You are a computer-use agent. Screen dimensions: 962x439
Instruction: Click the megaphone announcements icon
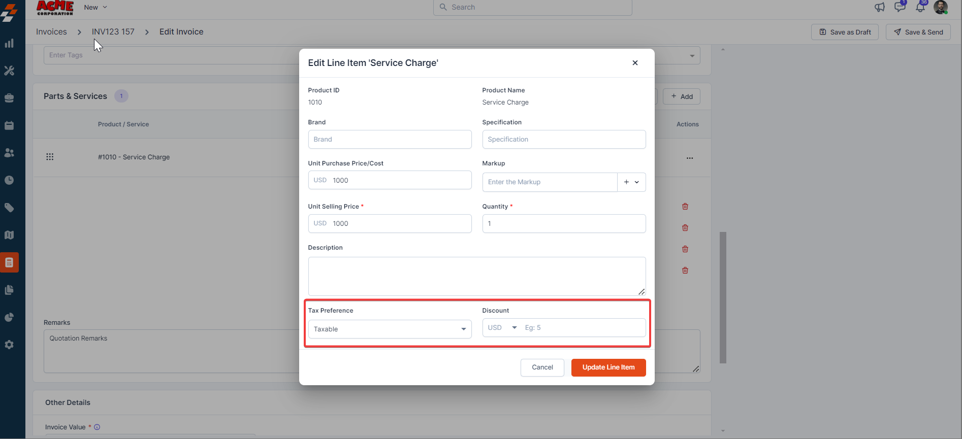pos(880,7)
